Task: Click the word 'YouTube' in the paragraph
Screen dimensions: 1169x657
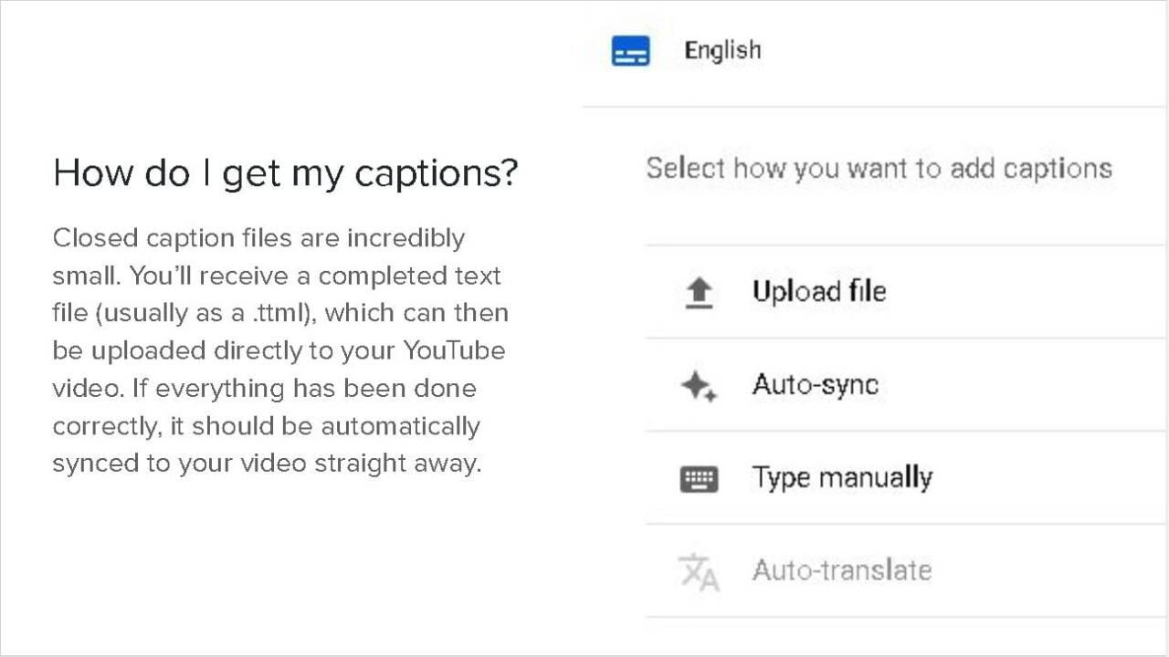Action: point(454,350)
